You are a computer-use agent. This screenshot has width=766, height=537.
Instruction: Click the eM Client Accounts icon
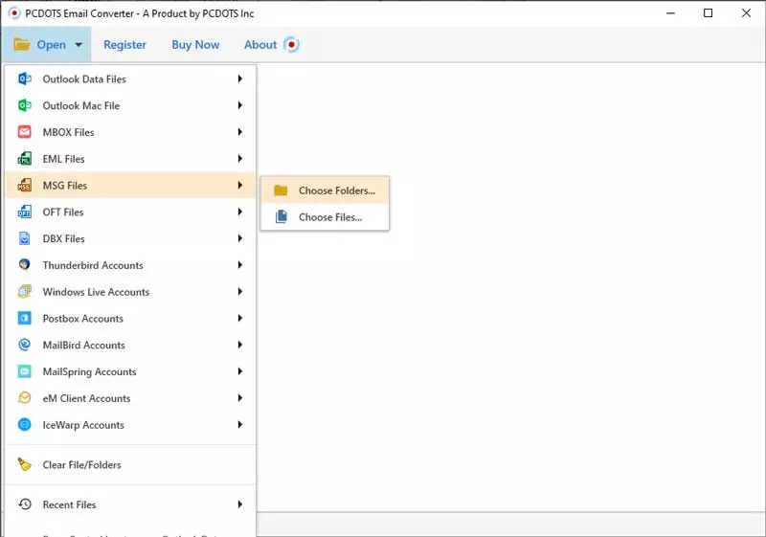[25, 398]
